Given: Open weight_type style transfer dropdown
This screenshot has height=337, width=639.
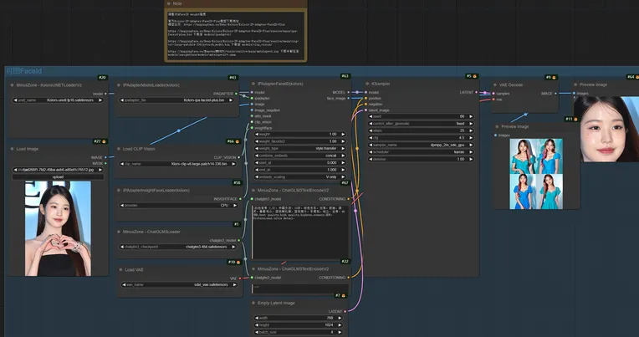Looking at the screenshot, I should pos(299,148).
